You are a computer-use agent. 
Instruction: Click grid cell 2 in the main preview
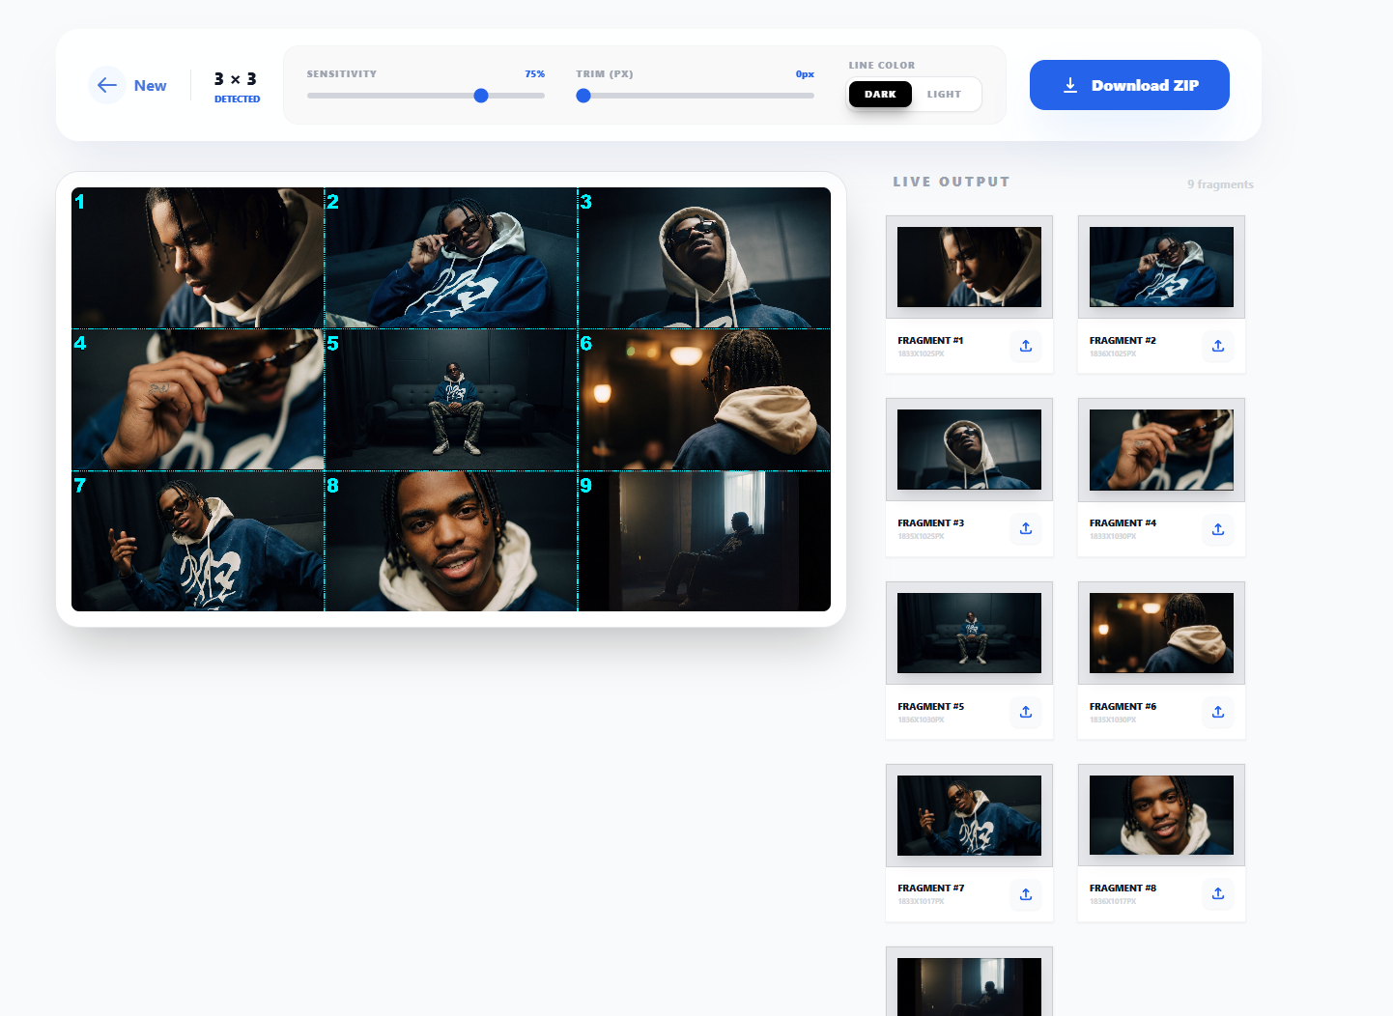click(451, 258)
